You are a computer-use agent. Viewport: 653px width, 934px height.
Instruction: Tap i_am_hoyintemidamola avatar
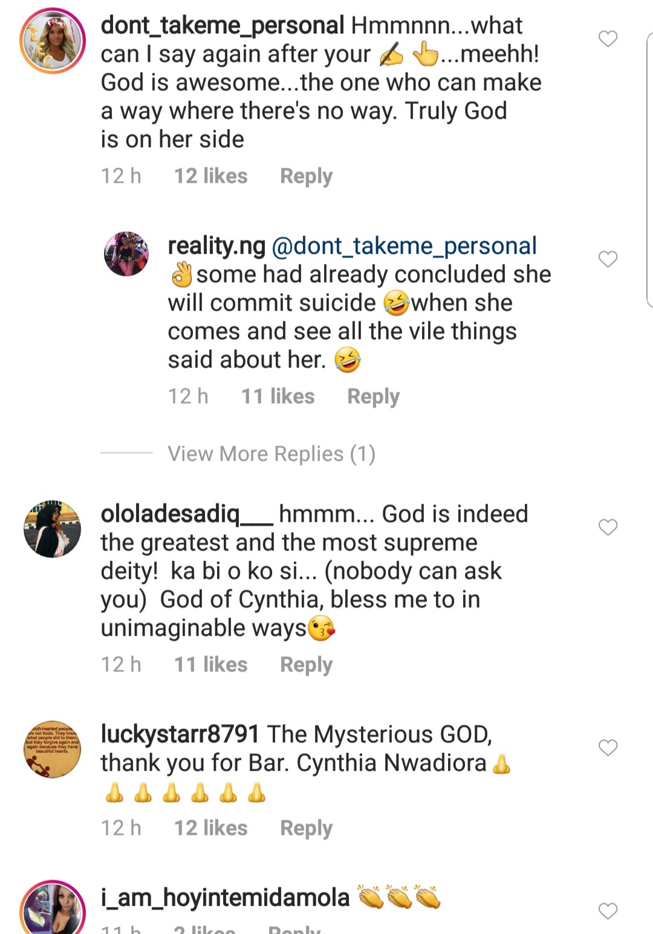tap(53, 909)
